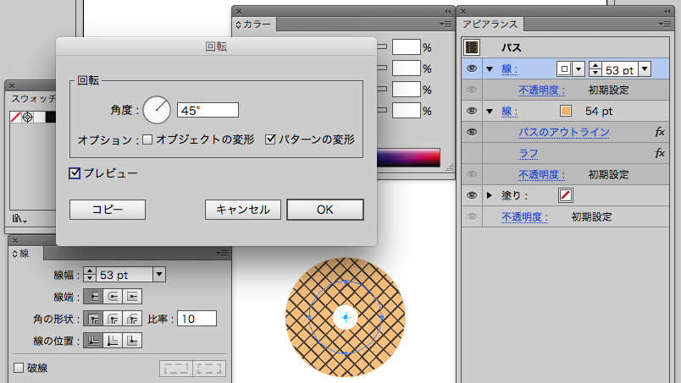681x383 pixels.
Task: Open 不透明度 link under 53 pt stroke
Action: pyautogui.click(x=541, y=90)
